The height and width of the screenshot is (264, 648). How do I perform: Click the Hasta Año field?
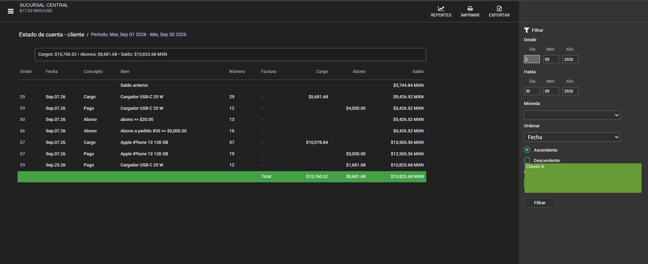(570, 91)
